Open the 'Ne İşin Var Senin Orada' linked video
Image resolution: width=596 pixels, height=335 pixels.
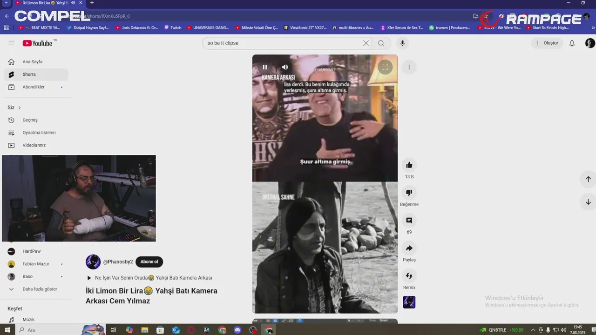[x=149, y=278]
